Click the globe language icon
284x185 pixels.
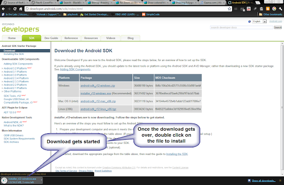click(249, 22)
